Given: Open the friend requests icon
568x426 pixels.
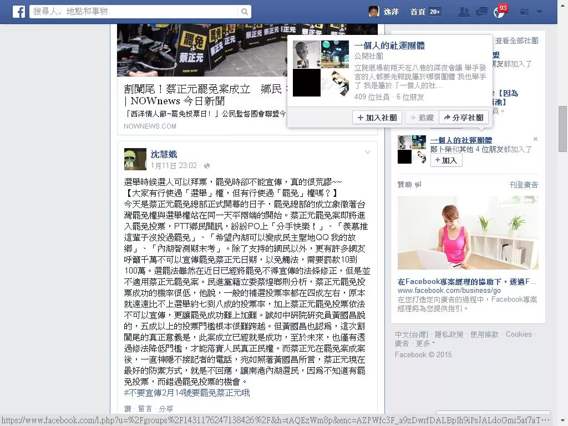Looking at the screenshot, I should [x=464, y=12].
